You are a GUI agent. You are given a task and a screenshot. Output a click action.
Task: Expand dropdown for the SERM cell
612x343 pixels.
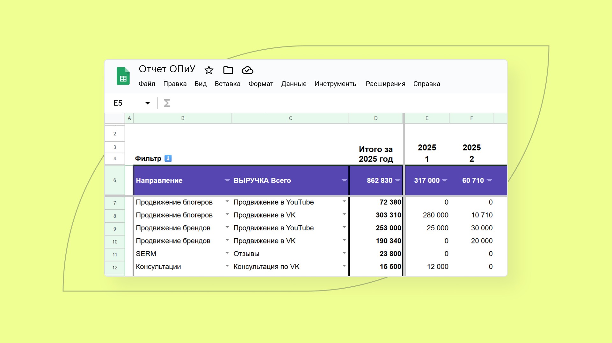(227, 253)
